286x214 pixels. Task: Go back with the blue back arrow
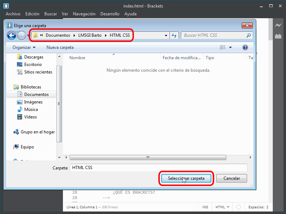pyautogui.click(x=11, y=35)
